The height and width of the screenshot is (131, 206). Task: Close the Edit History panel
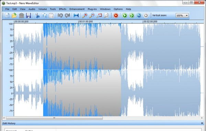[202, 123]
